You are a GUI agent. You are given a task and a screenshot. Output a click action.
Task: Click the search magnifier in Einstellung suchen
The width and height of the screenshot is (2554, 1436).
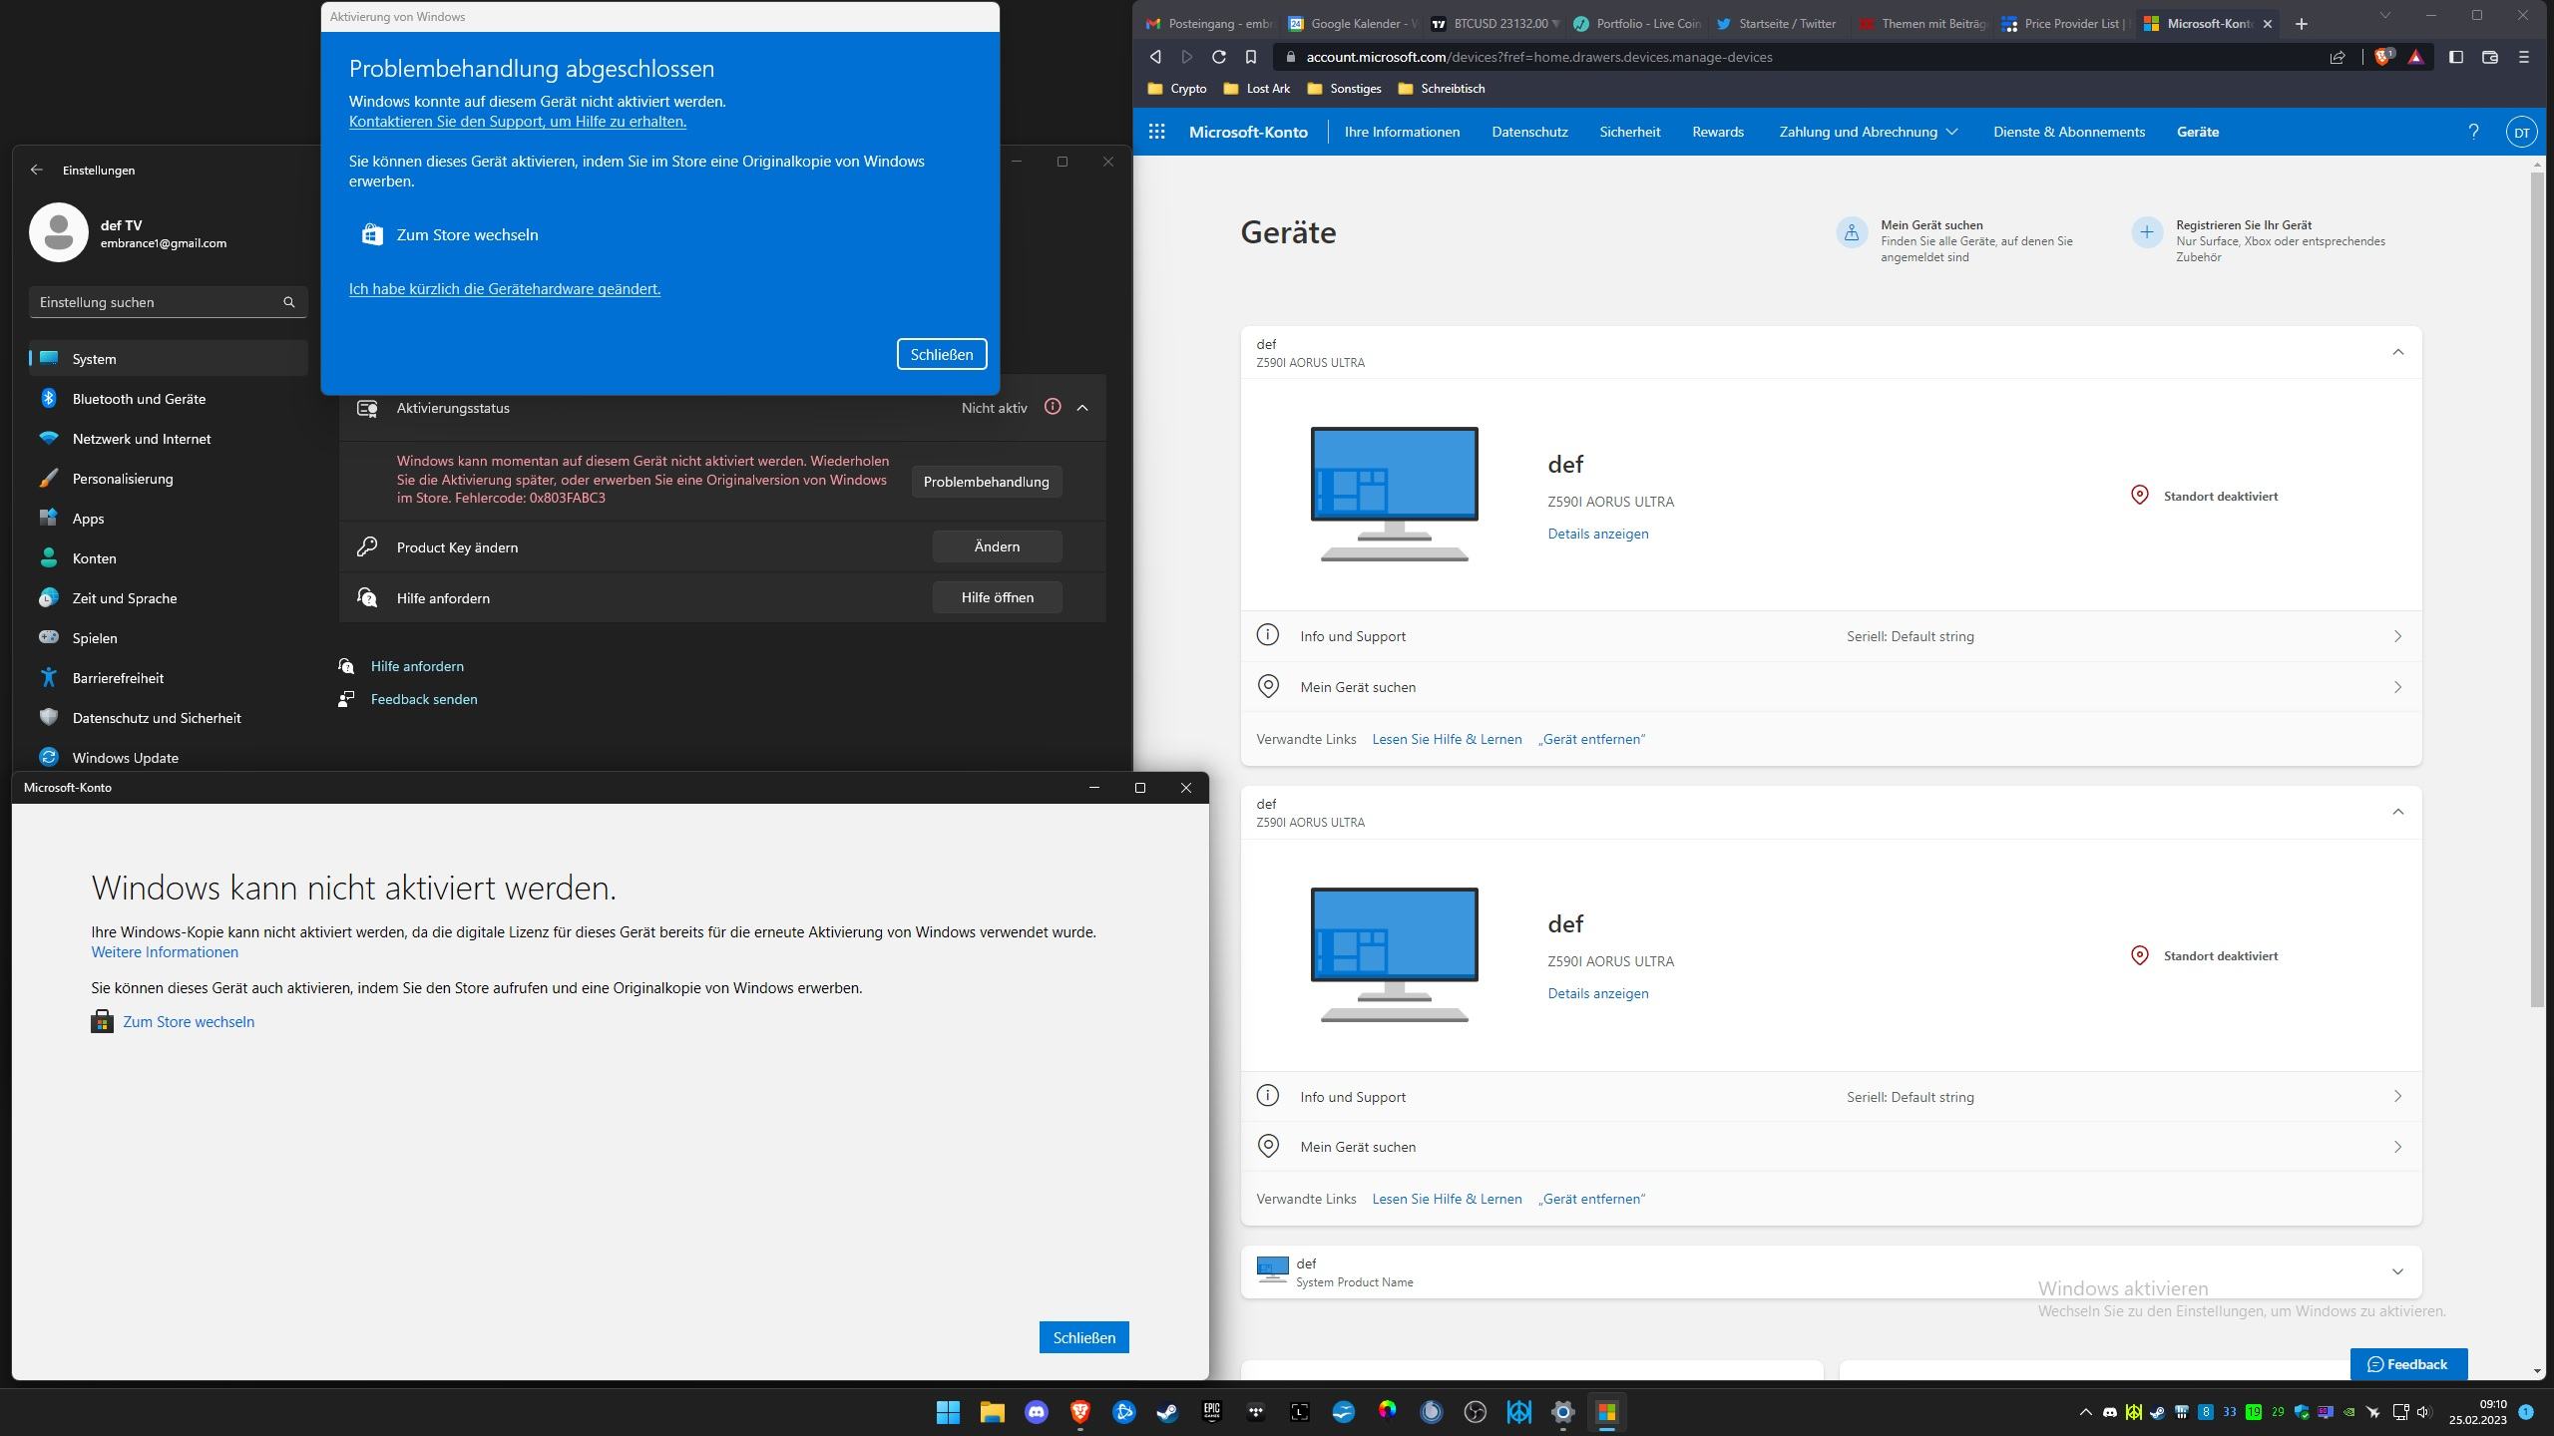[x=289, y=302]
